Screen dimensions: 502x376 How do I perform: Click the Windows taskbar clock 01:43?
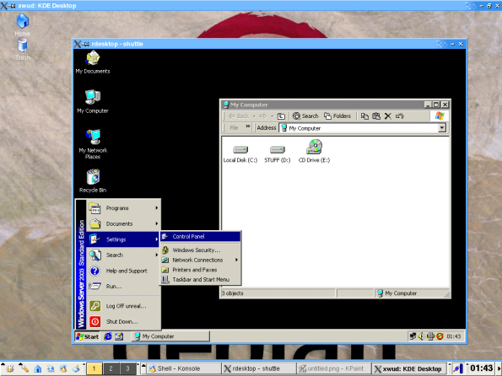pyautogui.click(x=454, y=336)
